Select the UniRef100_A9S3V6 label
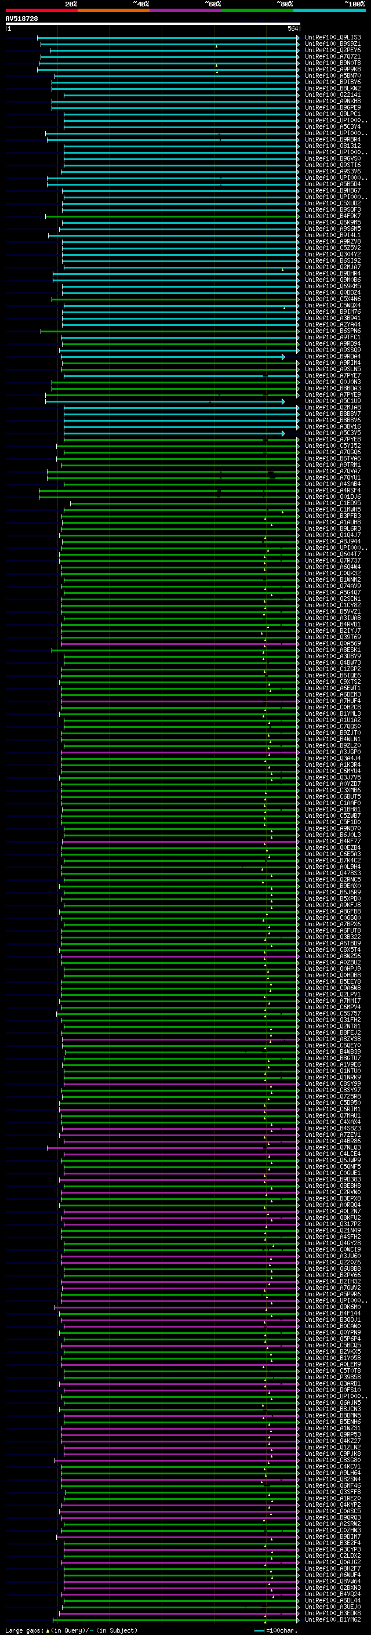The height and width of the screenshot is (1635, 371). click(x=333, y=171)
